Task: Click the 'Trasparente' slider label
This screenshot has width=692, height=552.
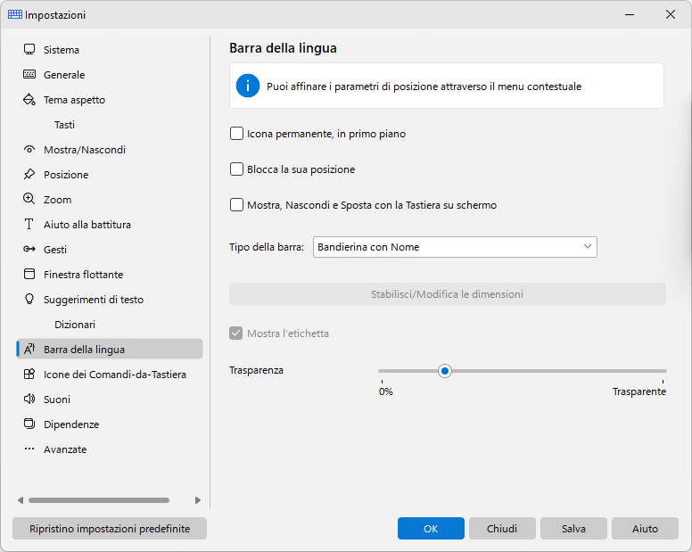Action: pos(639,391)
